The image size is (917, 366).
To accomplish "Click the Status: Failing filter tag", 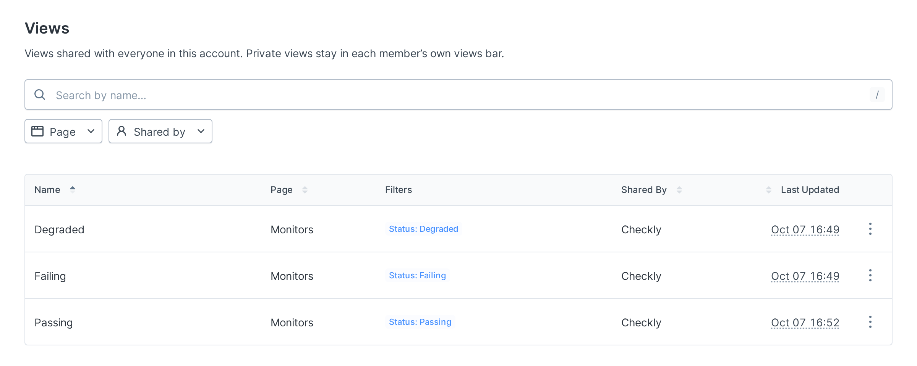I will pyautogui.click(x=417, y=275).
